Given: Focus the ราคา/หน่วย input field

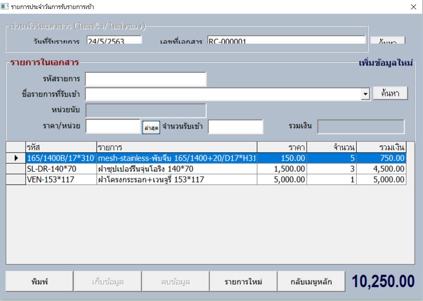Looking at the screenshot, I should pos(113,126).
